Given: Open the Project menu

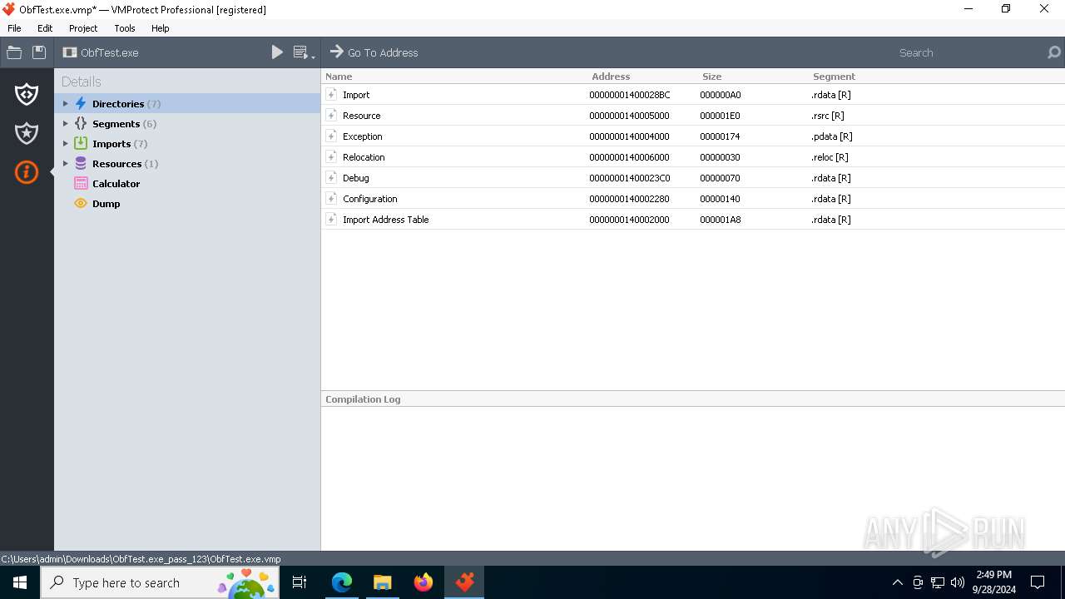Looking at the screenshot, I should 83,28.
